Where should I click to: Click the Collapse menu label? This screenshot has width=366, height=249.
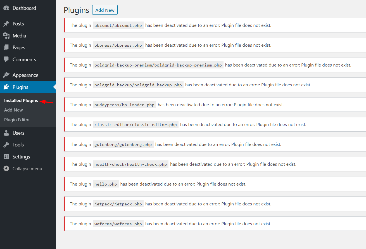click(27, 169)
